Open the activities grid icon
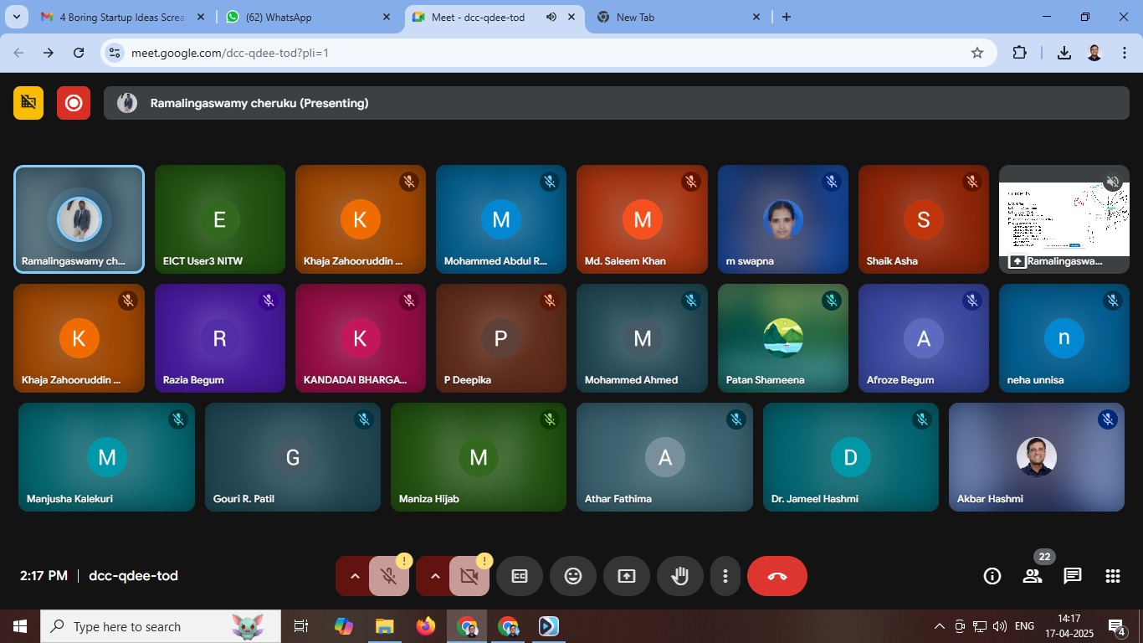 tap(1112, 576)
